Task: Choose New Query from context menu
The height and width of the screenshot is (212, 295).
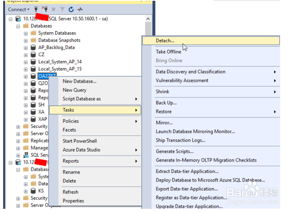Action: pyautogui.click(x=95, y=90)
